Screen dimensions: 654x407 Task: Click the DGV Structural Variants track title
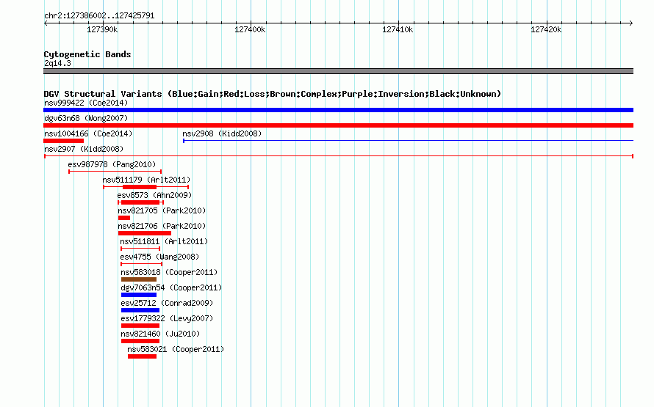(273, 94)
